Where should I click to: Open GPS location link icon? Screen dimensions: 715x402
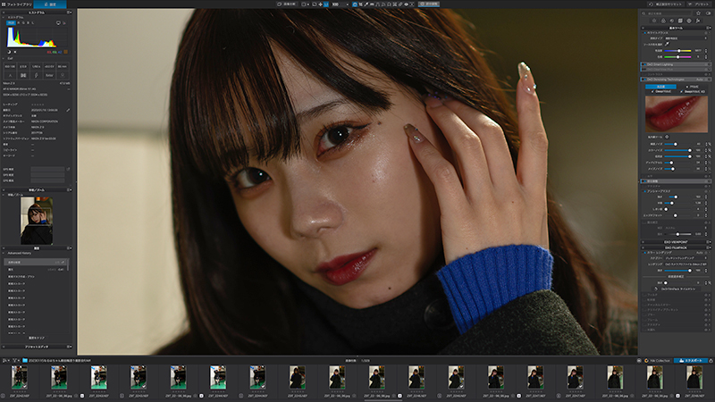pyautogui.click(x=68, y=169)
